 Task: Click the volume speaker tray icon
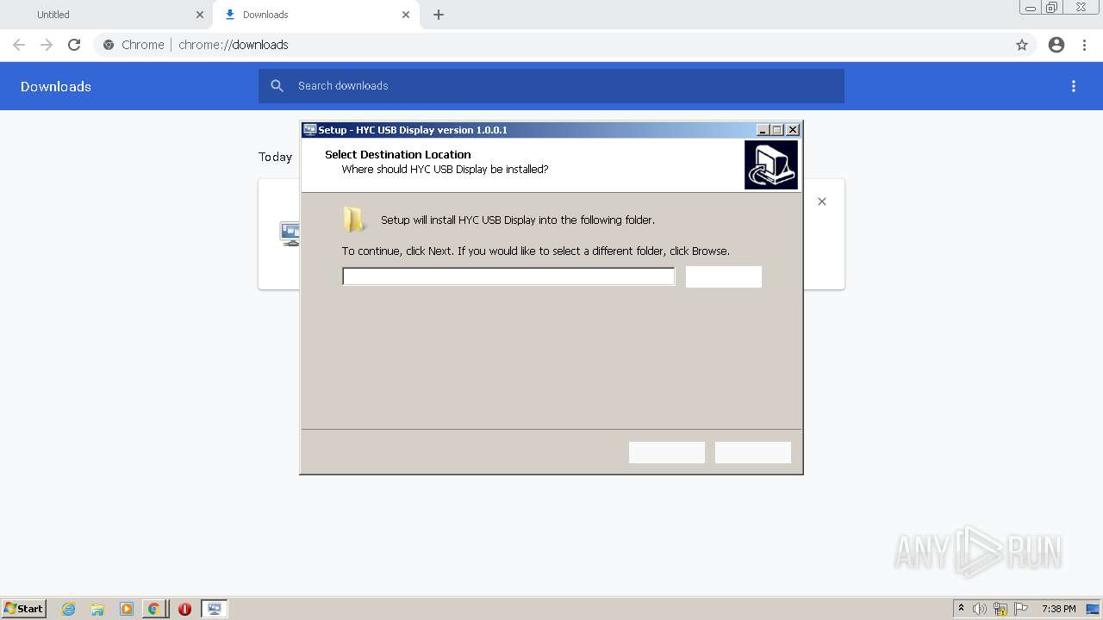980,609
